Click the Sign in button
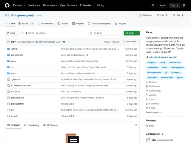This screenshot has width=191, height=143. pyautogui.click(x=162, y=5)
